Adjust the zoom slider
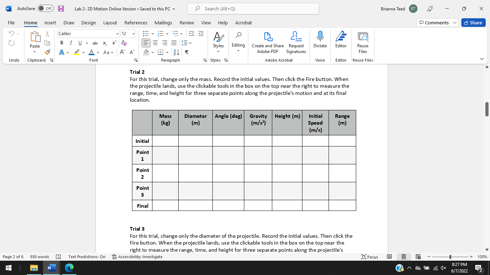 click(449, 257)
